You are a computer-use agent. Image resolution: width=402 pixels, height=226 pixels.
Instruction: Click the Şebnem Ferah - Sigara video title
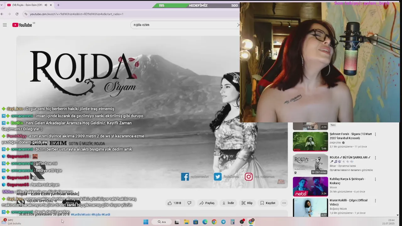(350, 136)
